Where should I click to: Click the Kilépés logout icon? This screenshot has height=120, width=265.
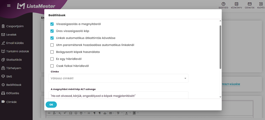coord(261,5)
